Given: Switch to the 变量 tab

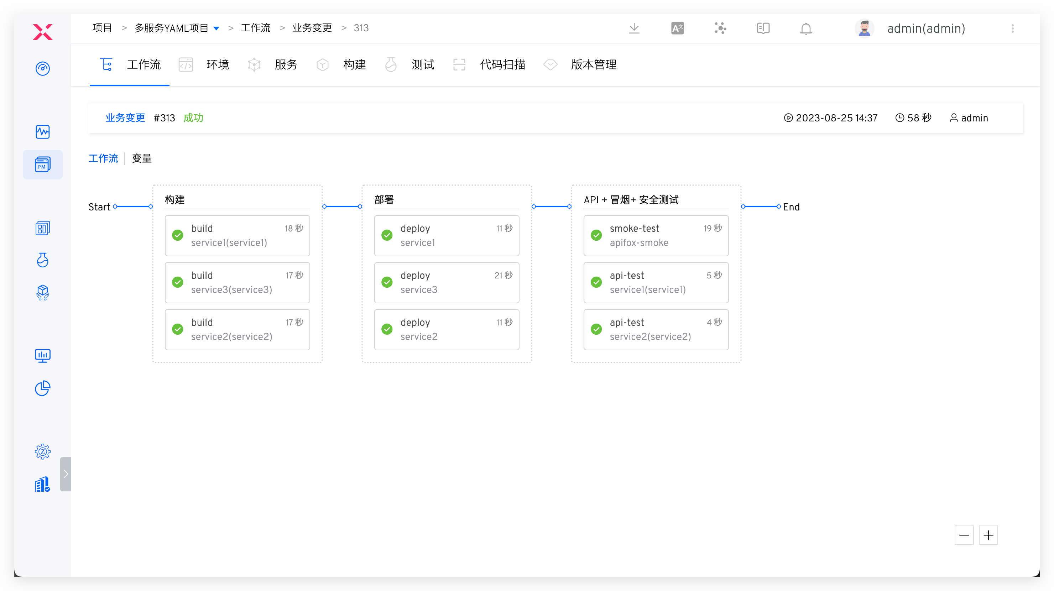Looking at the screenshot, I should (x=142, y=158).
